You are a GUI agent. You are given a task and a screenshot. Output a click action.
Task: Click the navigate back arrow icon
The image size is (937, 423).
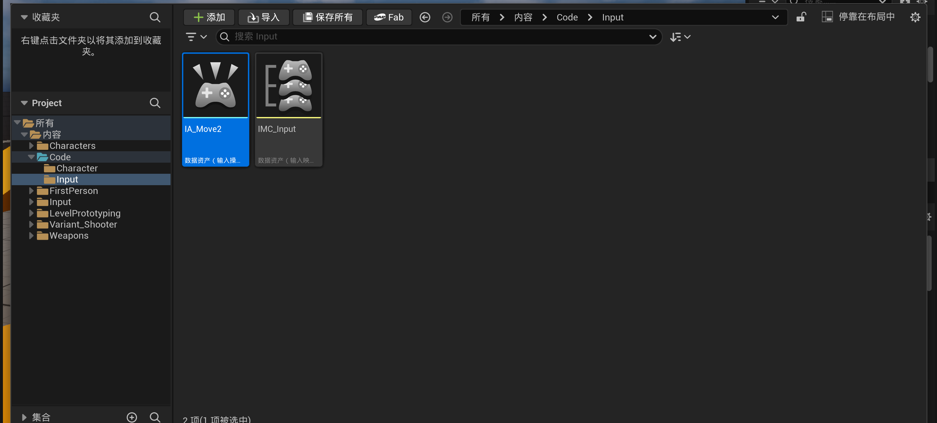point(425,17)
